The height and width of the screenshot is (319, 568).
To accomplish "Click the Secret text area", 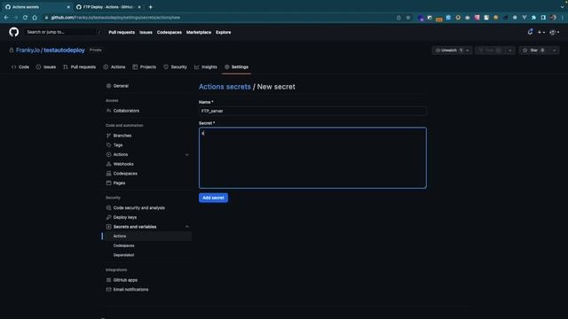I will point(312,158).
